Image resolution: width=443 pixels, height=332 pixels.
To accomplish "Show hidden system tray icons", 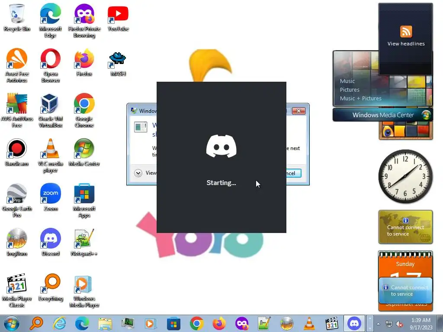I will [378, 324].
